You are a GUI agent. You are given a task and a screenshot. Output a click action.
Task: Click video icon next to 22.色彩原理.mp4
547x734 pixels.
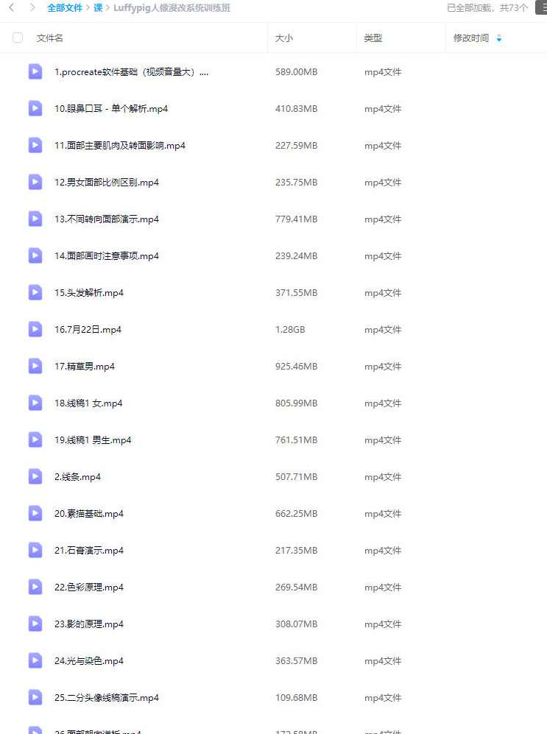35,587
